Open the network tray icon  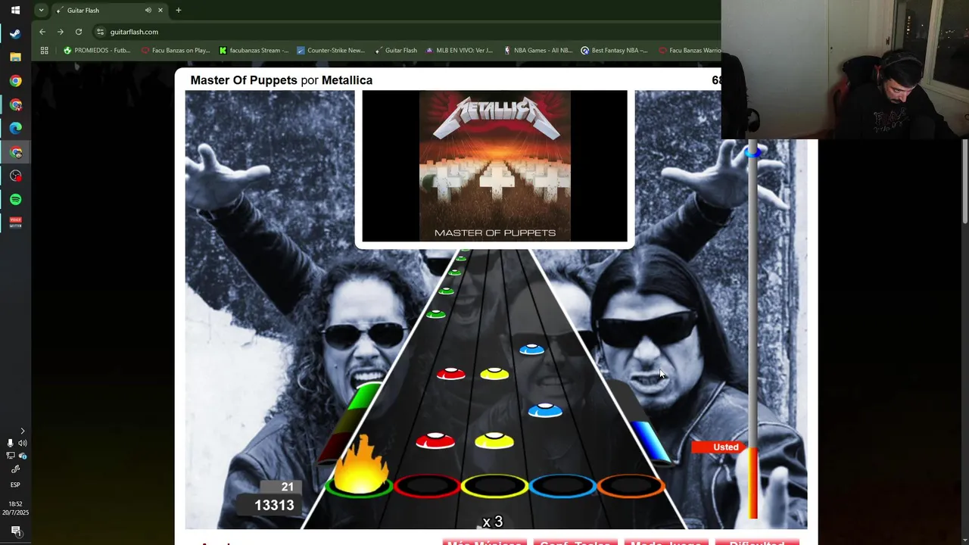tap(10, 456)
